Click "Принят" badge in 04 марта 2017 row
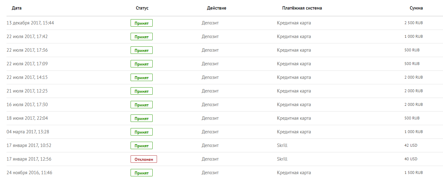 coord(141,132)
